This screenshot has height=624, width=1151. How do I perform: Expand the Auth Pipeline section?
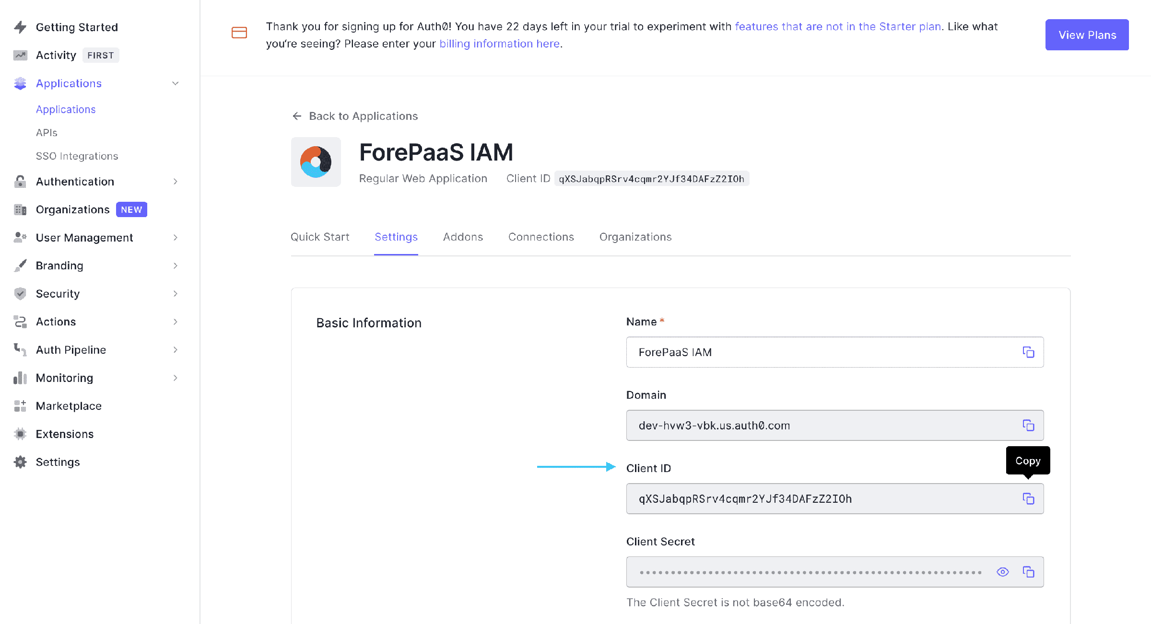176,350
